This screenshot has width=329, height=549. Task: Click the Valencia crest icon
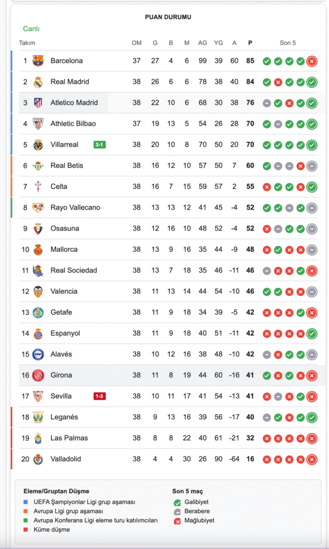coord(38,292)
